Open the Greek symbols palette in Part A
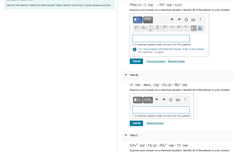233x153 pixels. [x=148, y=20]
